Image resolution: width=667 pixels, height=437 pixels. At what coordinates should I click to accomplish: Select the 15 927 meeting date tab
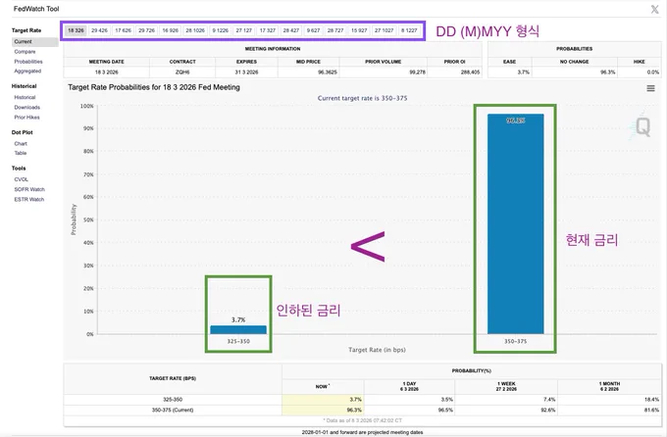(x=359, y=30)
